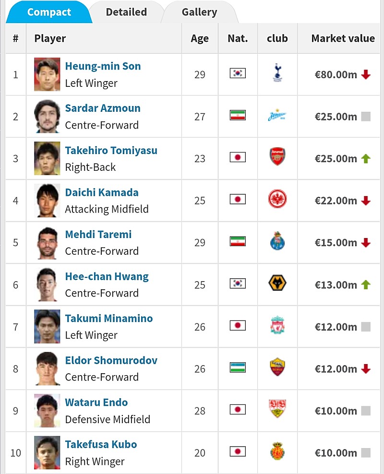The image size is (384, 474).
Task: Open Heung-min Son's player profile link
Action: [103, 66]
